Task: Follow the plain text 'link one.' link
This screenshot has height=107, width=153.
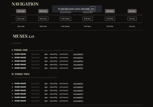Action: tap(21, 26)
